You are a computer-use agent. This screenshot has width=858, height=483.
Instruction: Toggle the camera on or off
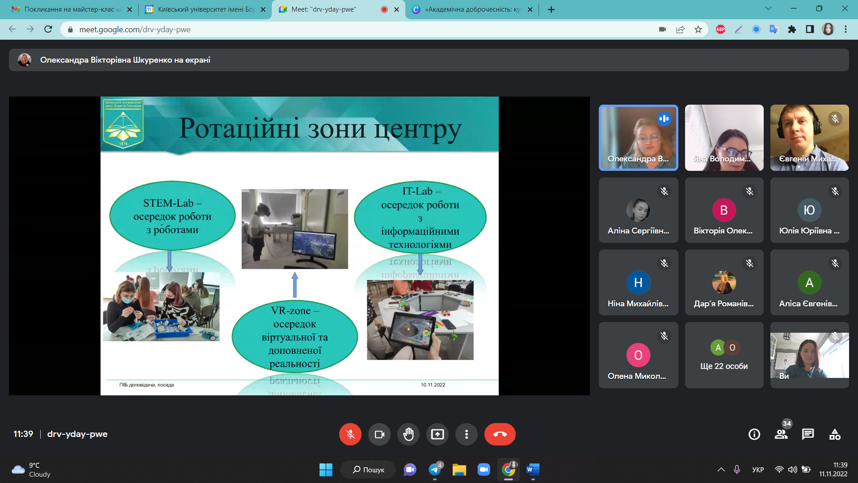tap(379, 434)
